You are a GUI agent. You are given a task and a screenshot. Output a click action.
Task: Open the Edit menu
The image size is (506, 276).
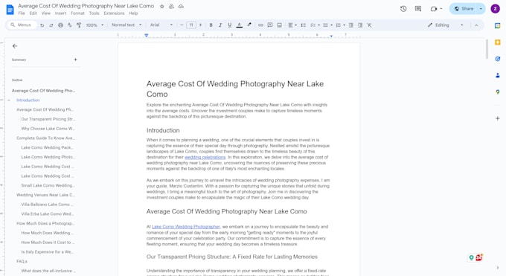[x=33, y=13]
